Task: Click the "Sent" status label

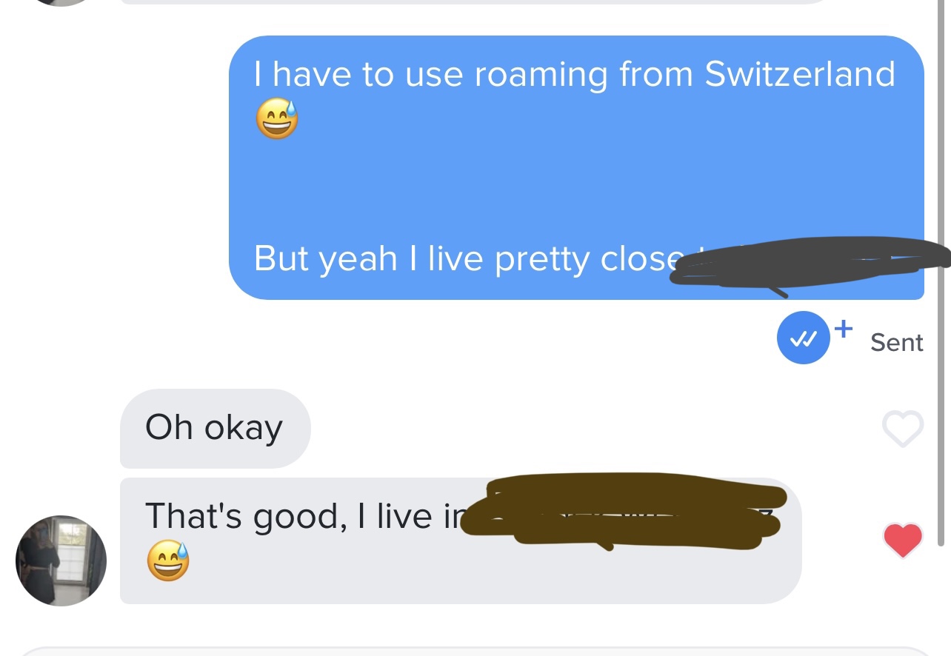Action: 896,342
